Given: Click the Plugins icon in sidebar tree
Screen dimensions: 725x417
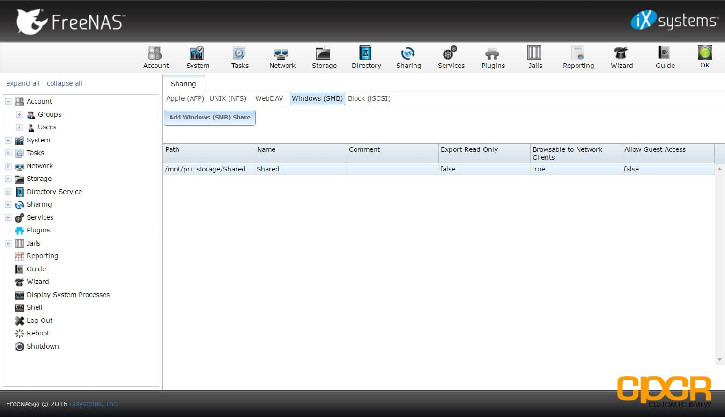Looking at the screenshot, I should coord(19,231).
